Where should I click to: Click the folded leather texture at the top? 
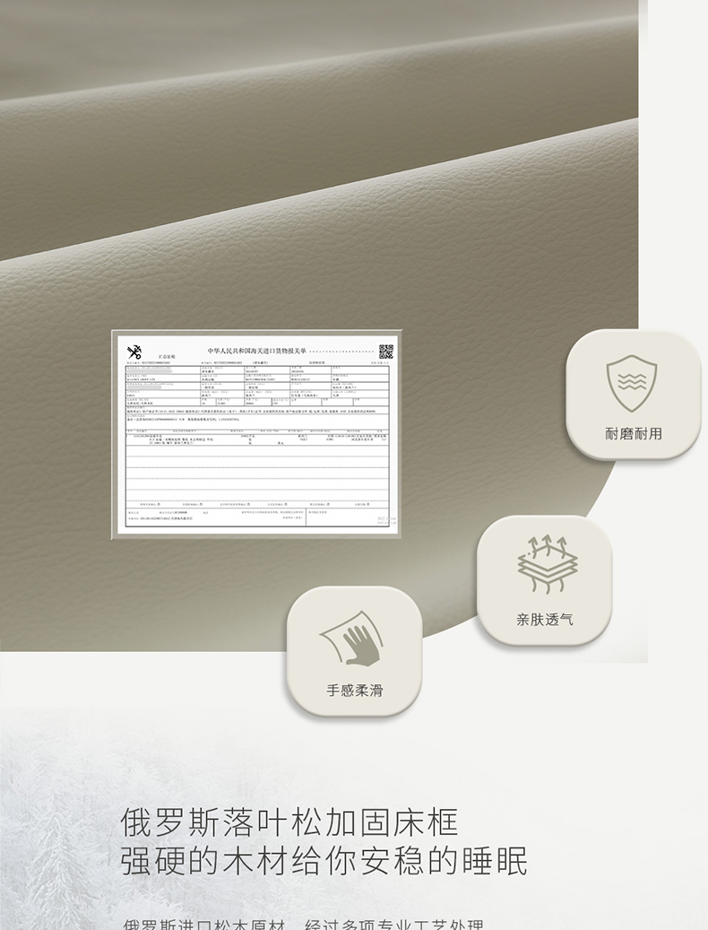(314, 135)
